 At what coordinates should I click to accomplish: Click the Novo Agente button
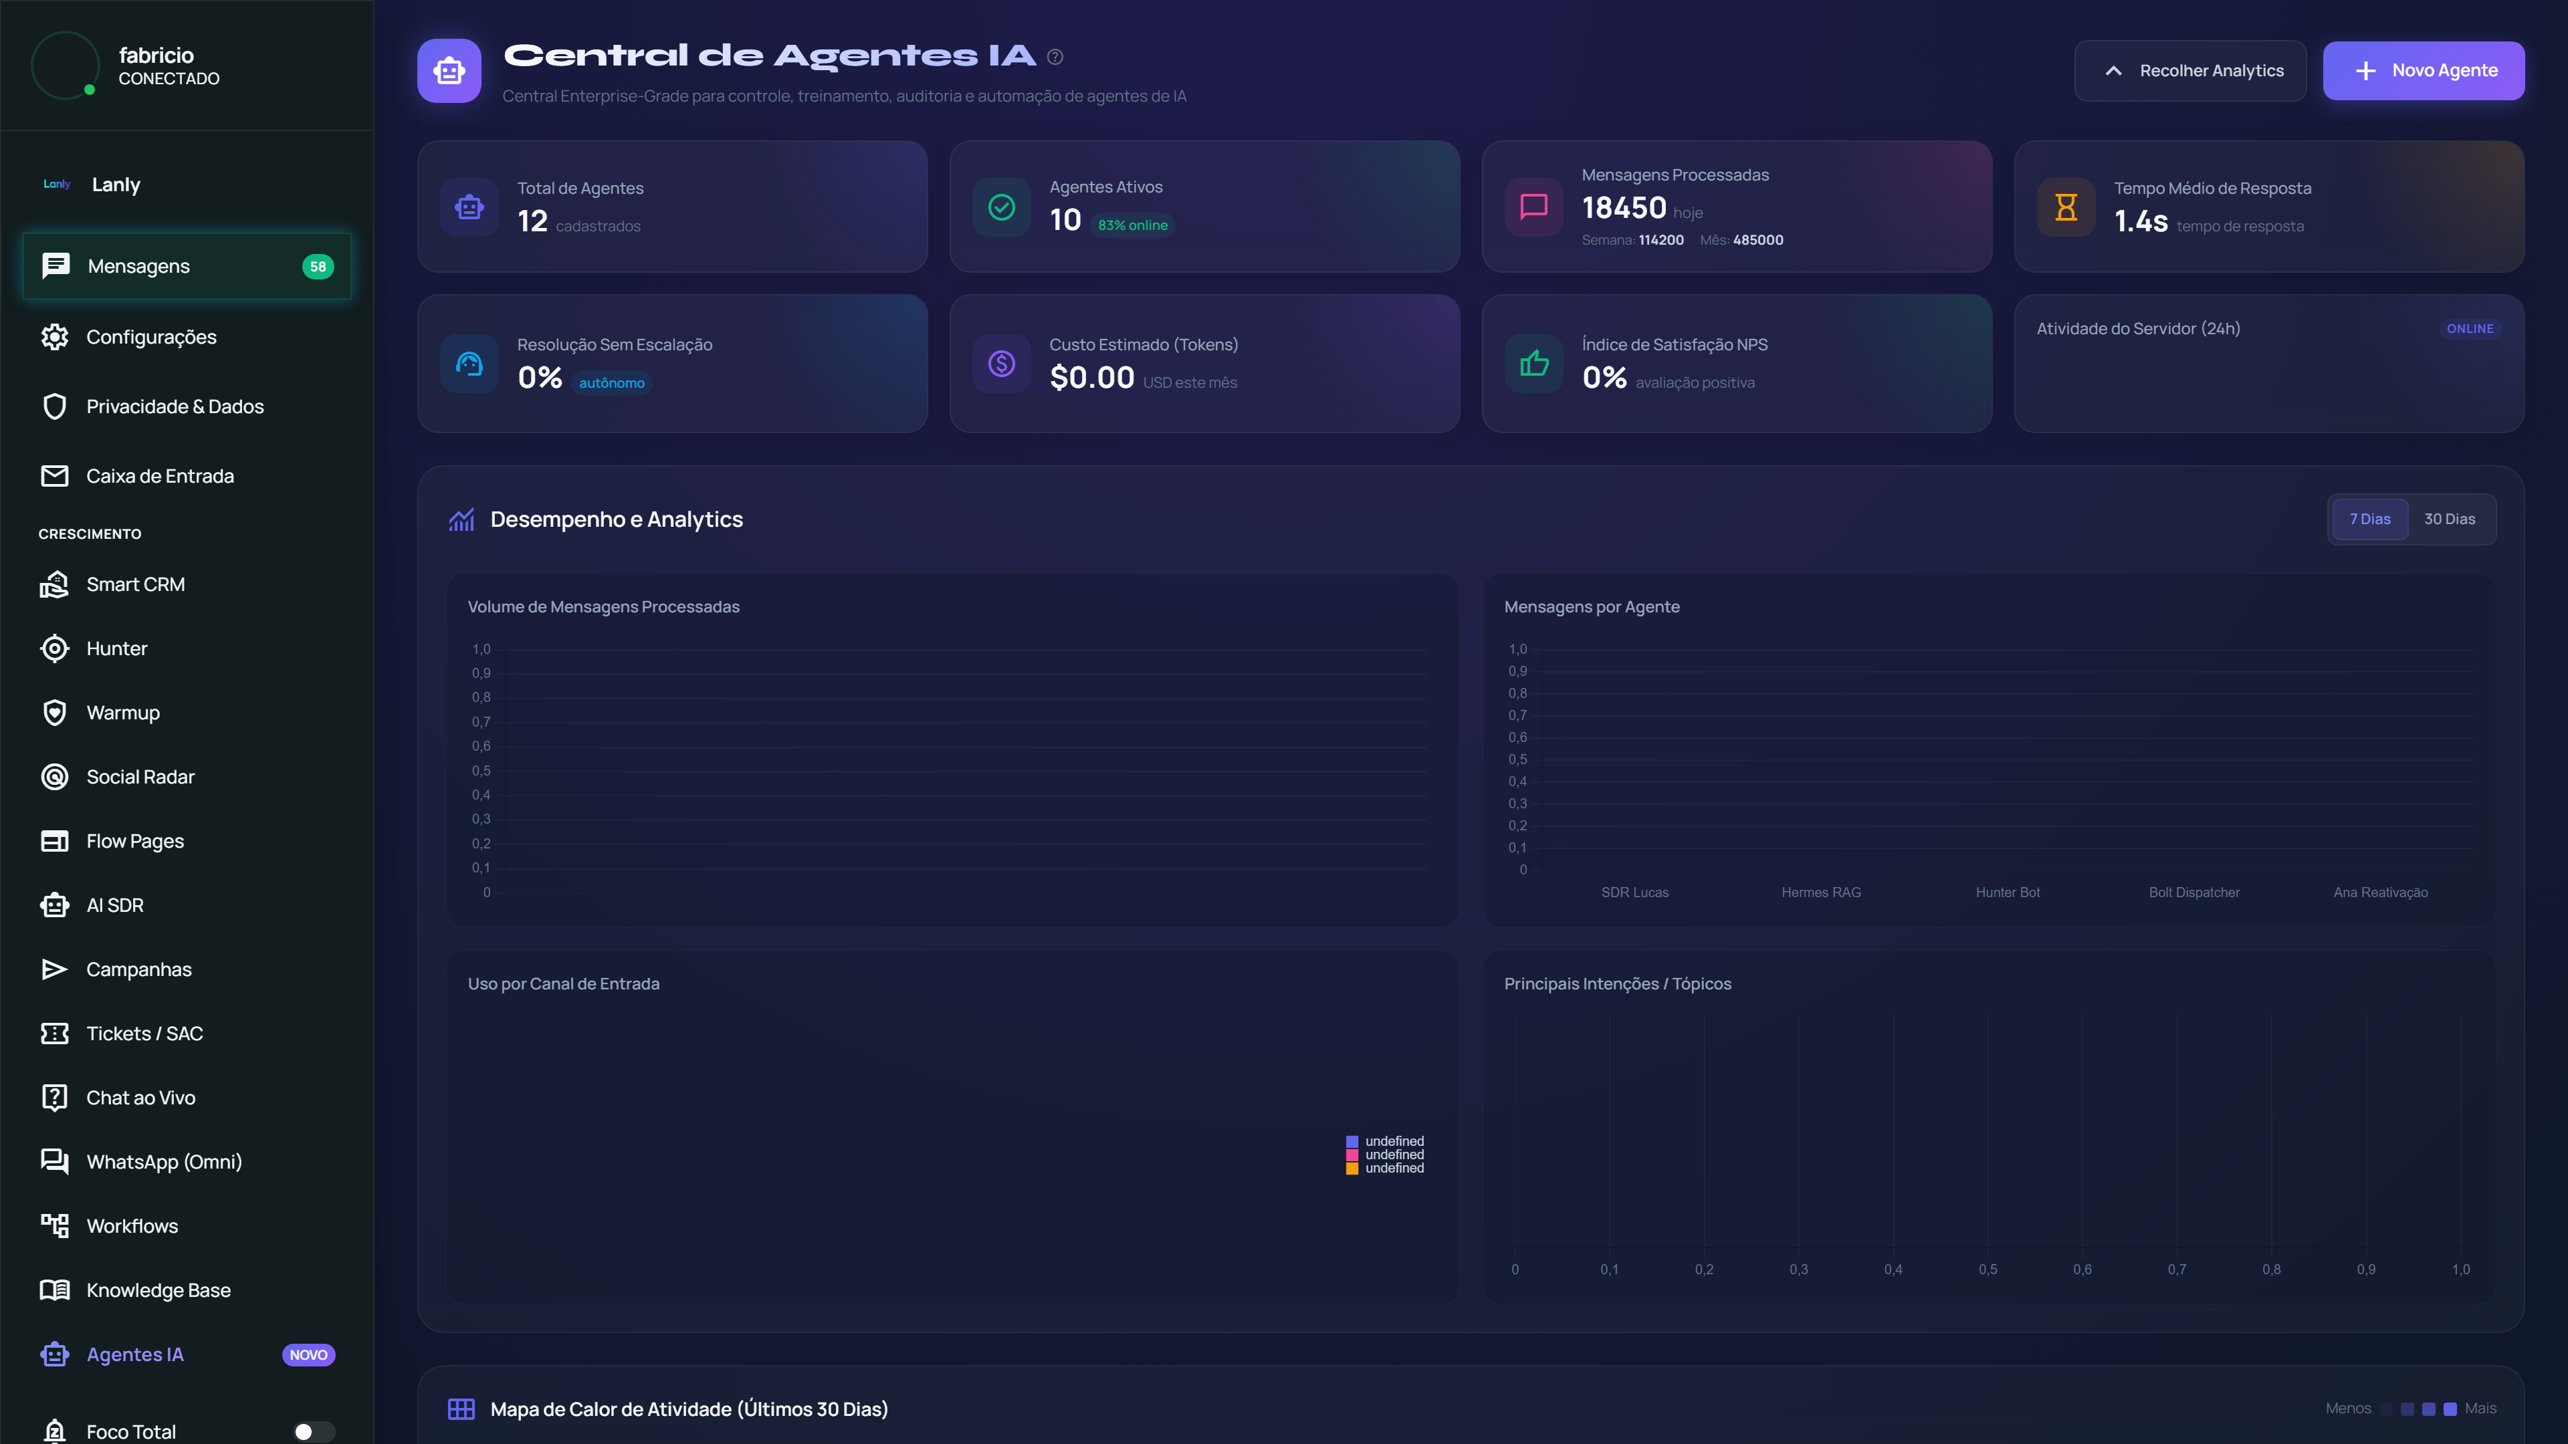click(2424, 71)
